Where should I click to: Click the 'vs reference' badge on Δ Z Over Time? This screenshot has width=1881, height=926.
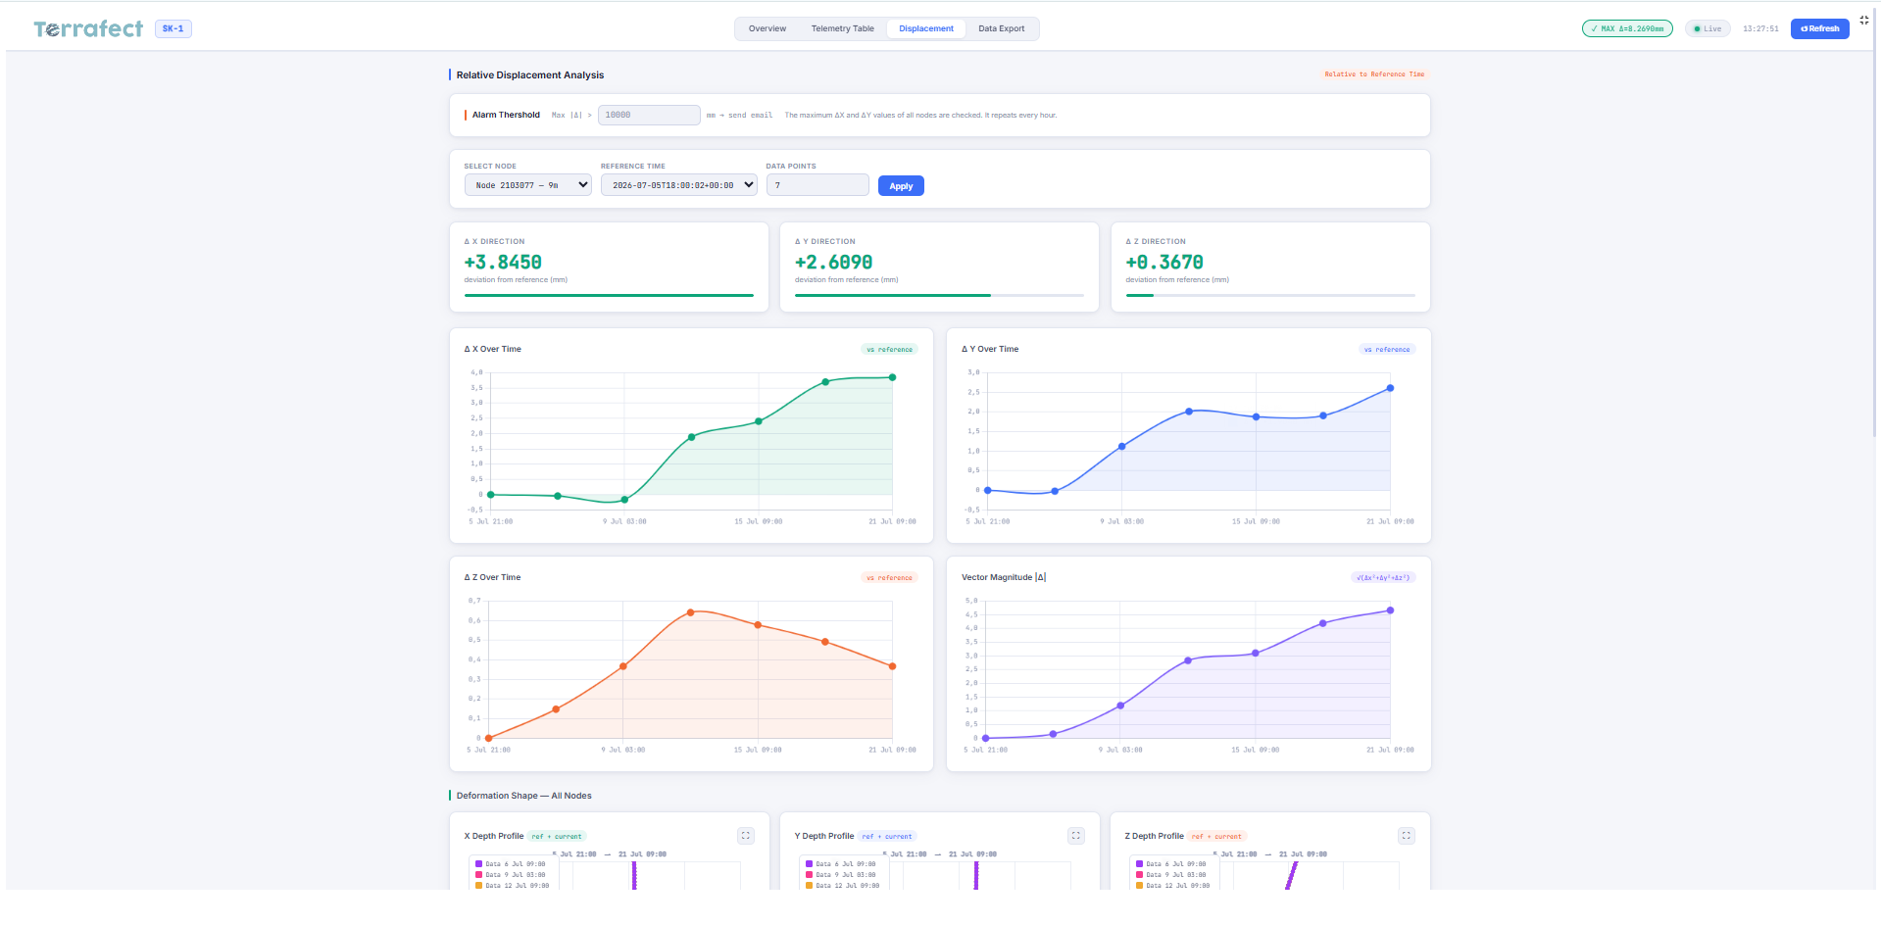click(x=889, y=578)
